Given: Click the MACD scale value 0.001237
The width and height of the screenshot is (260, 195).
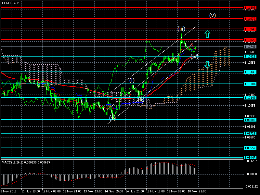Looking at the screenshot, I should point(251,161).
